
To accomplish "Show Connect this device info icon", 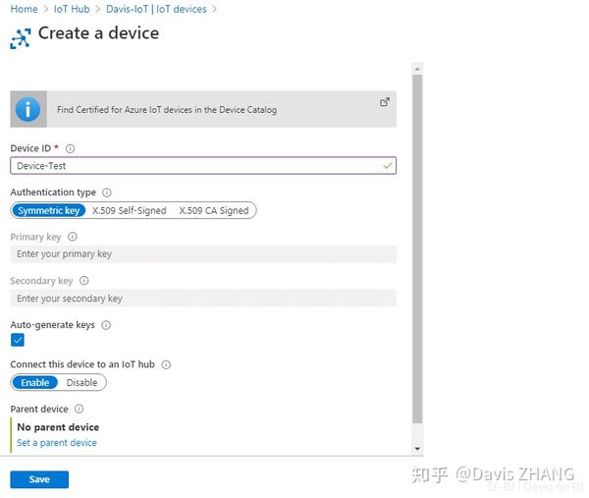I will coord(166,364).
